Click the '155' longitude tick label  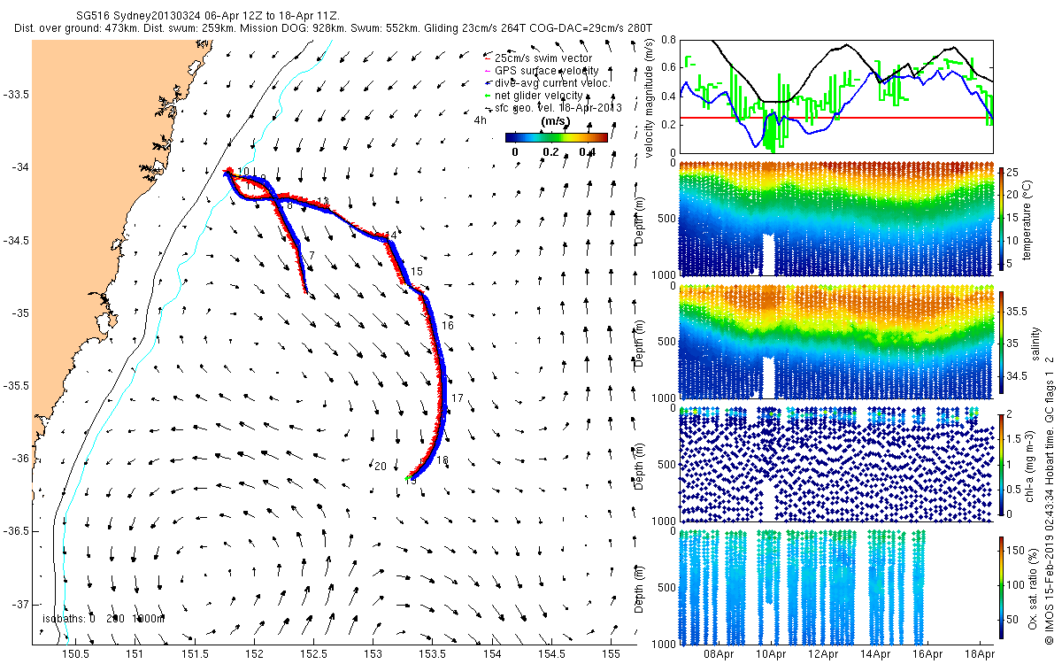(x=611, y=653)
